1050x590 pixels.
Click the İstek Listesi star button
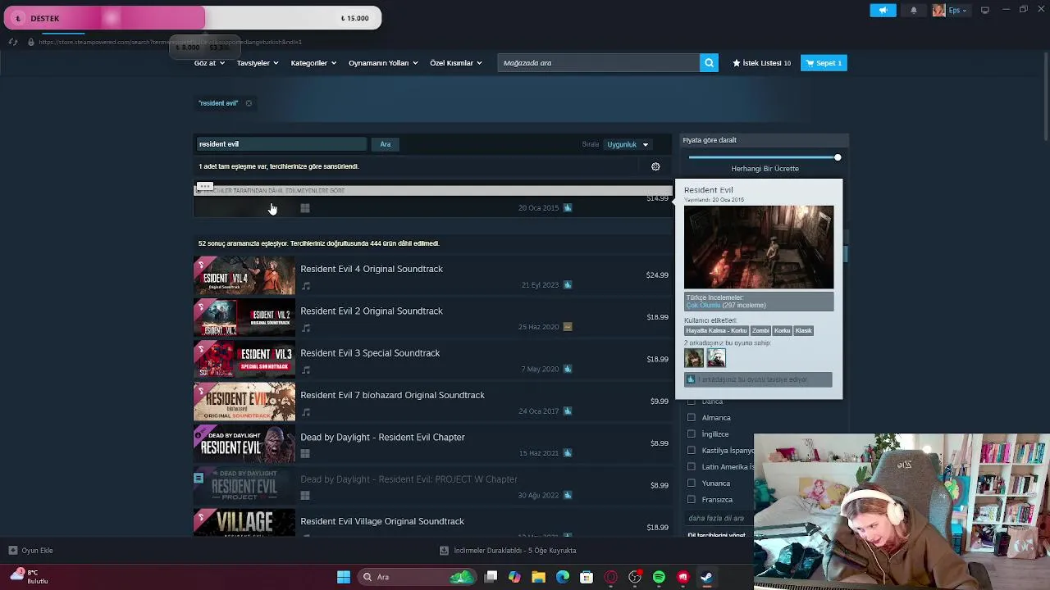point(761,63)
